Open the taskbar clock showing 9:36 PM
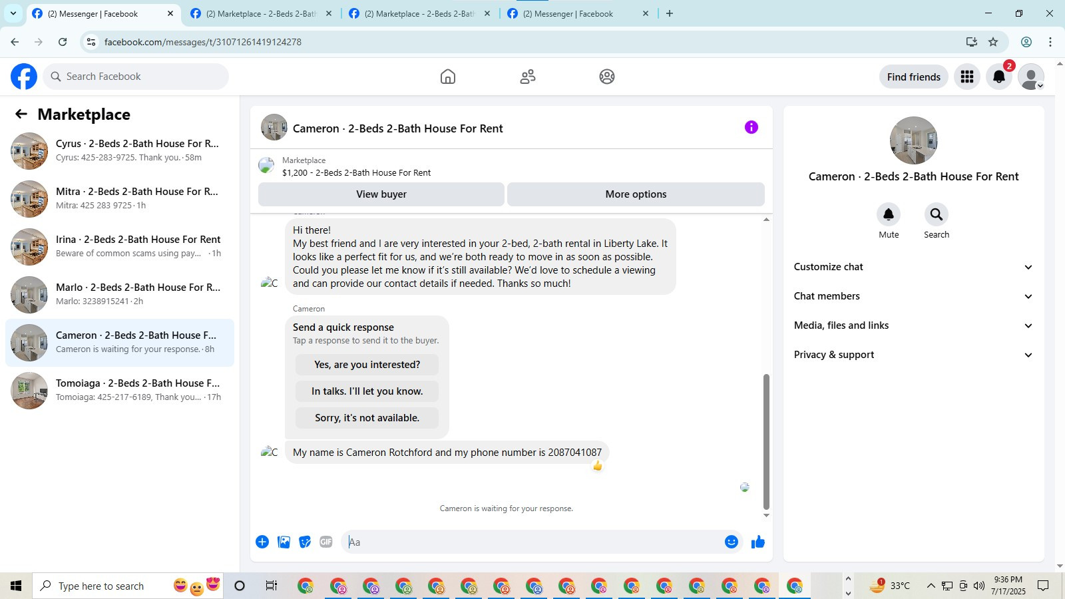Screen dimensions: 1065x599 (1008, 586)
